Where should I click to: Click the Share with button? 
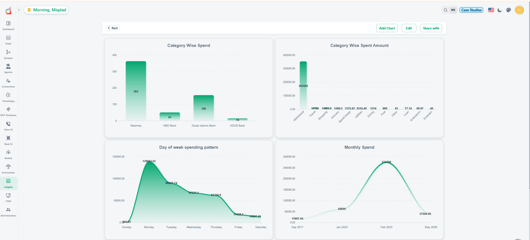431,28
